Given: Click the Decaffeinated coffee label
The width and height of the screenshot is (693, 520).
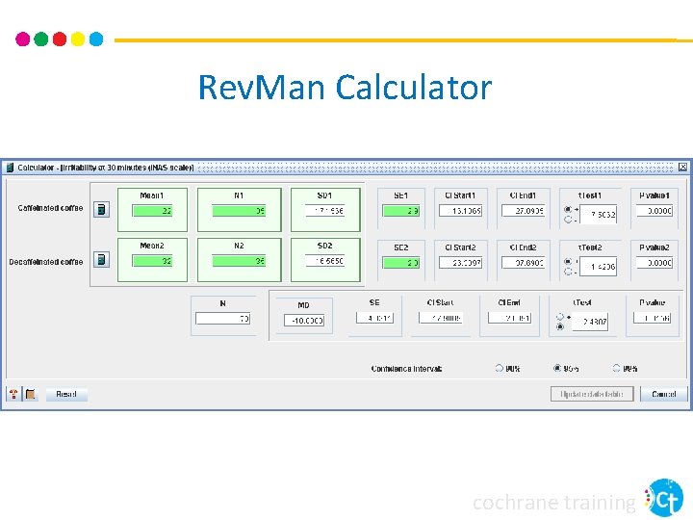Looking at the screenshot, I should point(46,262).
